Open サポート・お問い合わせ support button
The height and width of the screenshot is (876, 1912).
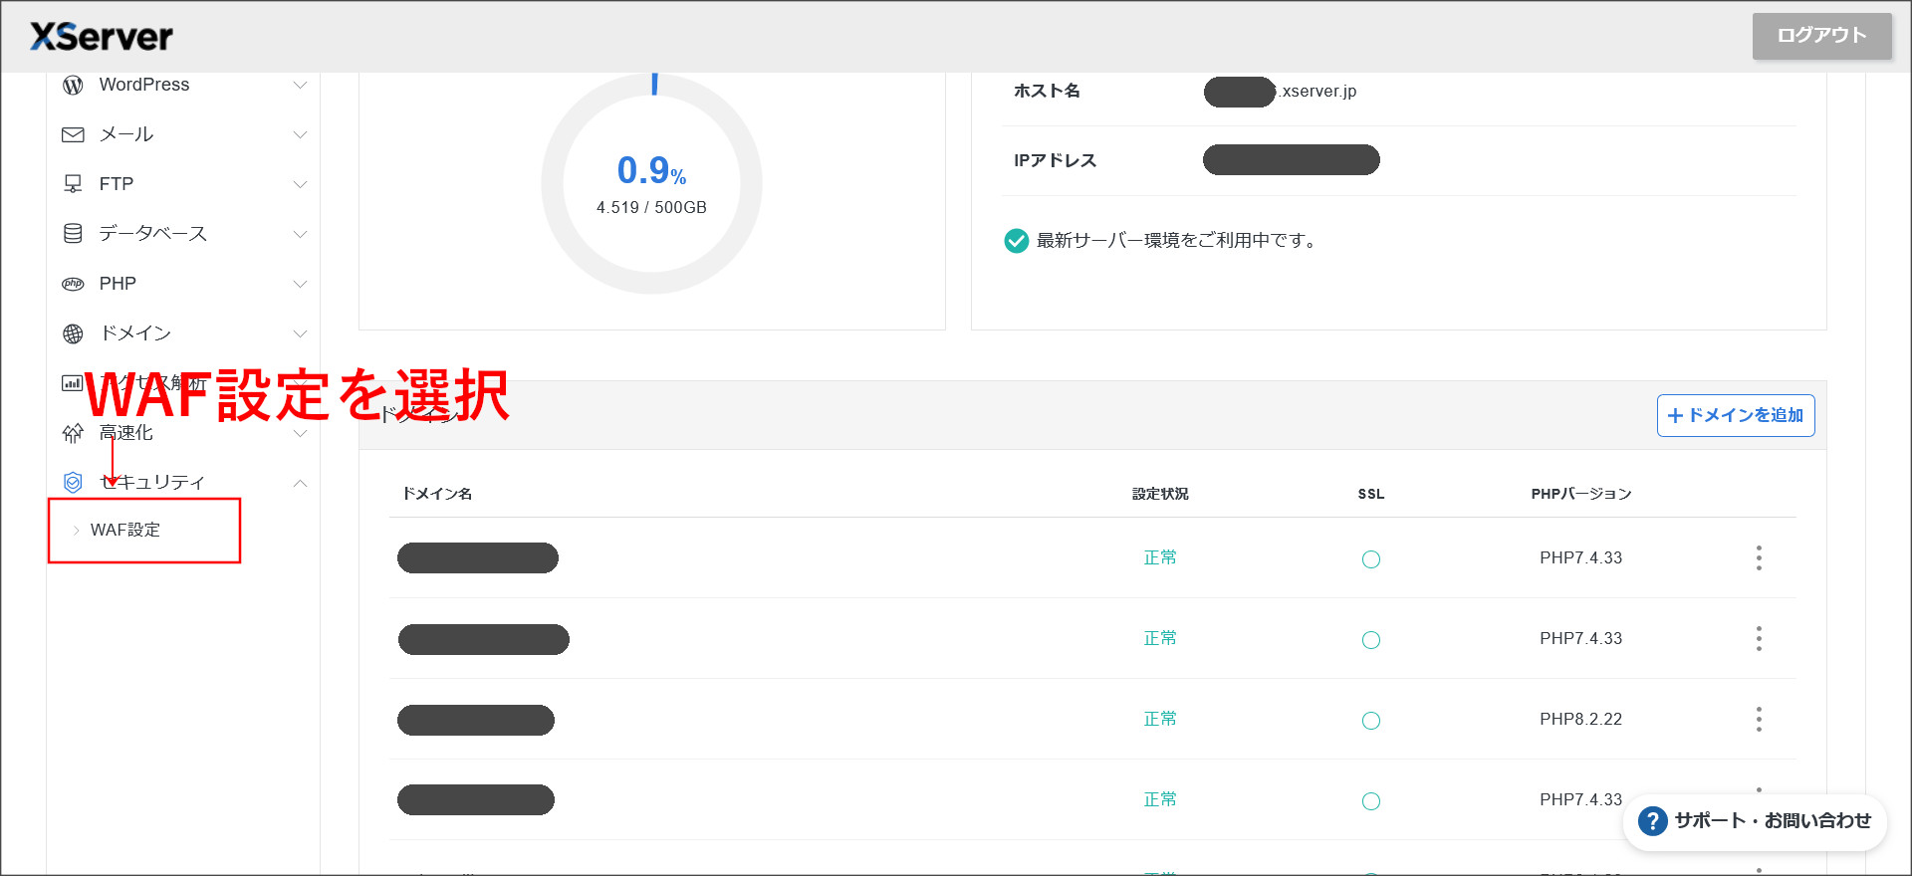(x=1756, y=821)
